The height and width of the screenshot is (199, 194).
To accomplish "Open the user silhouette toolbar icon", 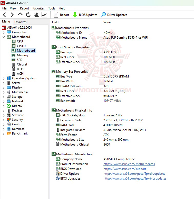I will click(36, 15).
